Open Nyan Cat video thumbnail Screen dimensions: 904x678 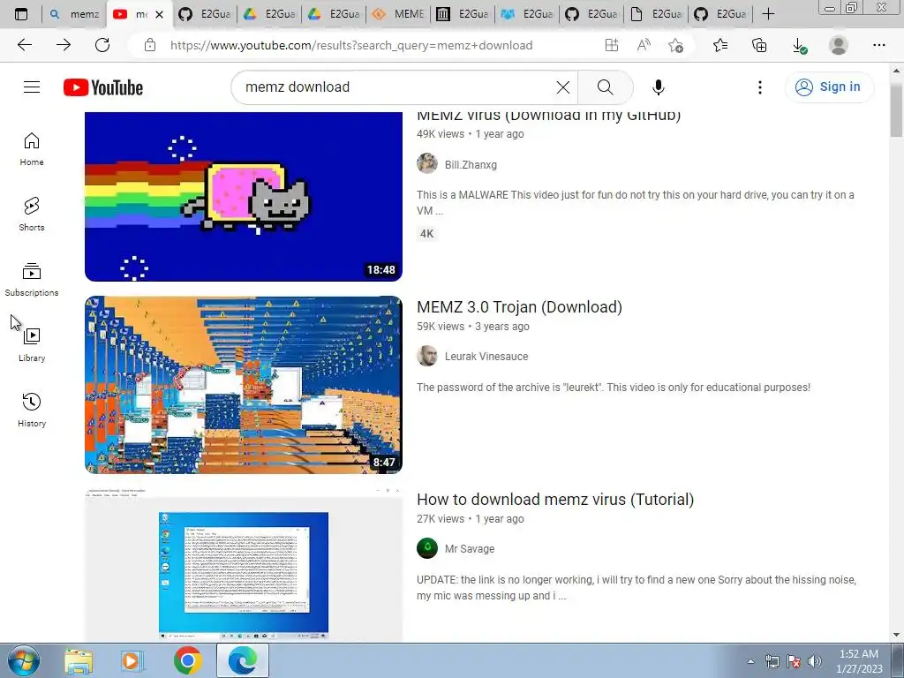pos(244,196)
